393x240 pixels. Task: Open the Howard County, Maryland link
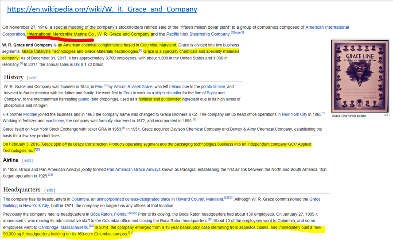[x=199, y=199]
